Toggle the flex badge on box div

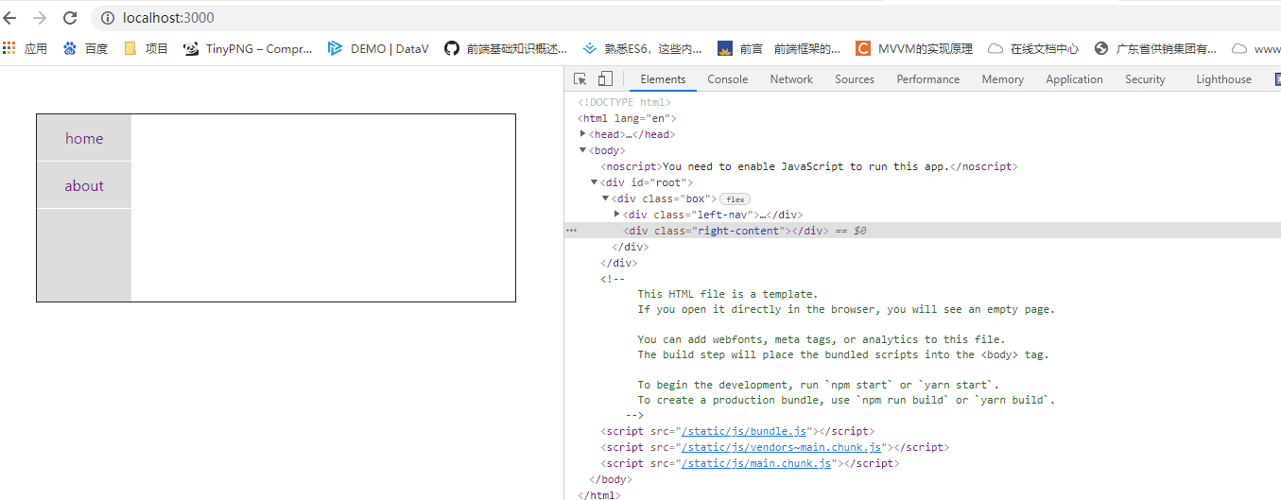(x=735, y=198)
